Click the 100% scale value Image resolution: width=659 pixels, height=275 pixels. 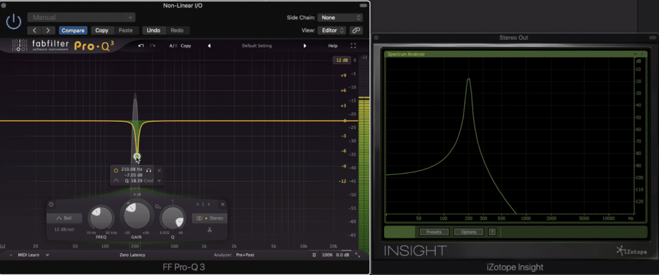(327, 255)
